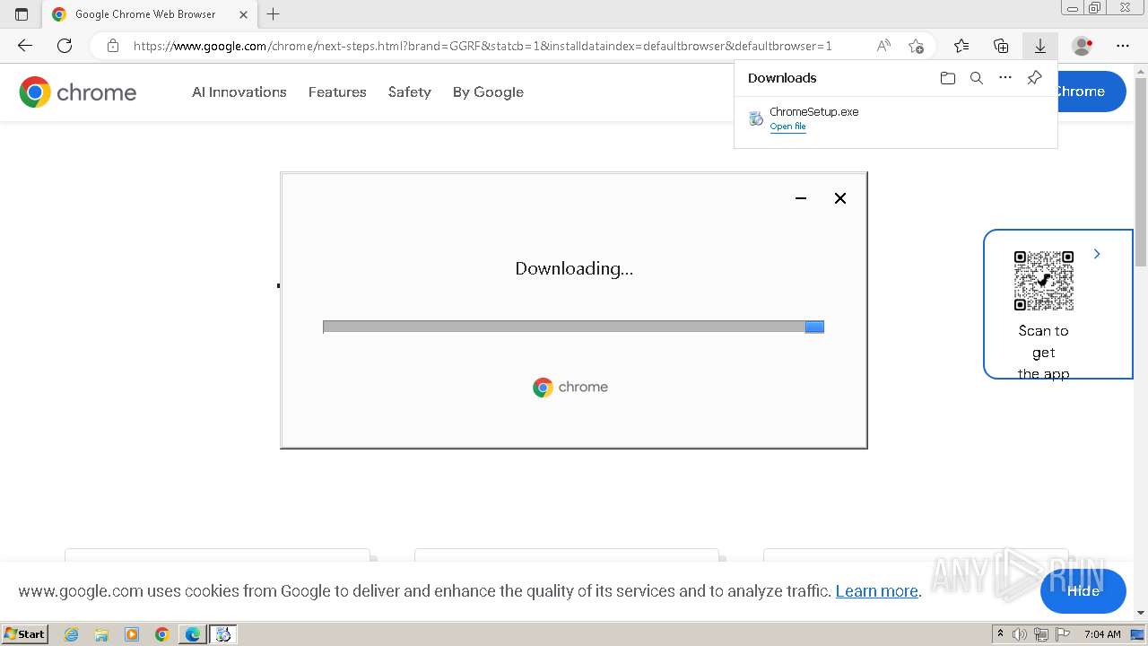The width and height of the screenshot is (1148, 646).
Task: Open the volume control tray icon
Action: tap(1020, 634)
